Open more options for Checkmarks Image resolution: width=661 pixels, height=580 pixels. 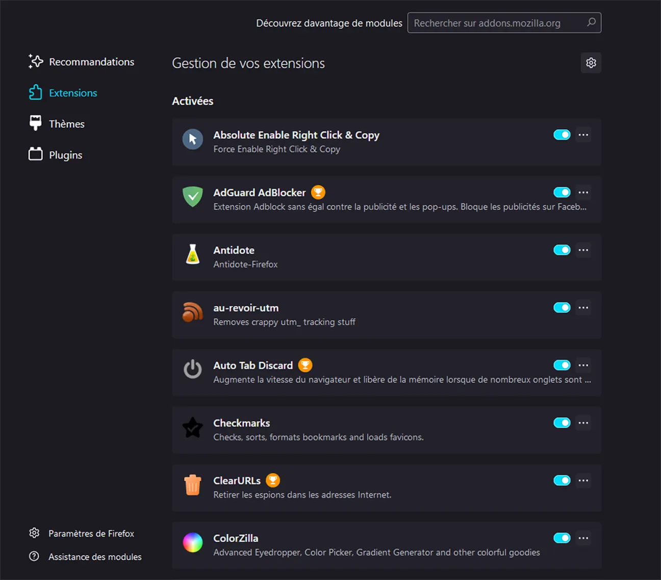point(583,423)
